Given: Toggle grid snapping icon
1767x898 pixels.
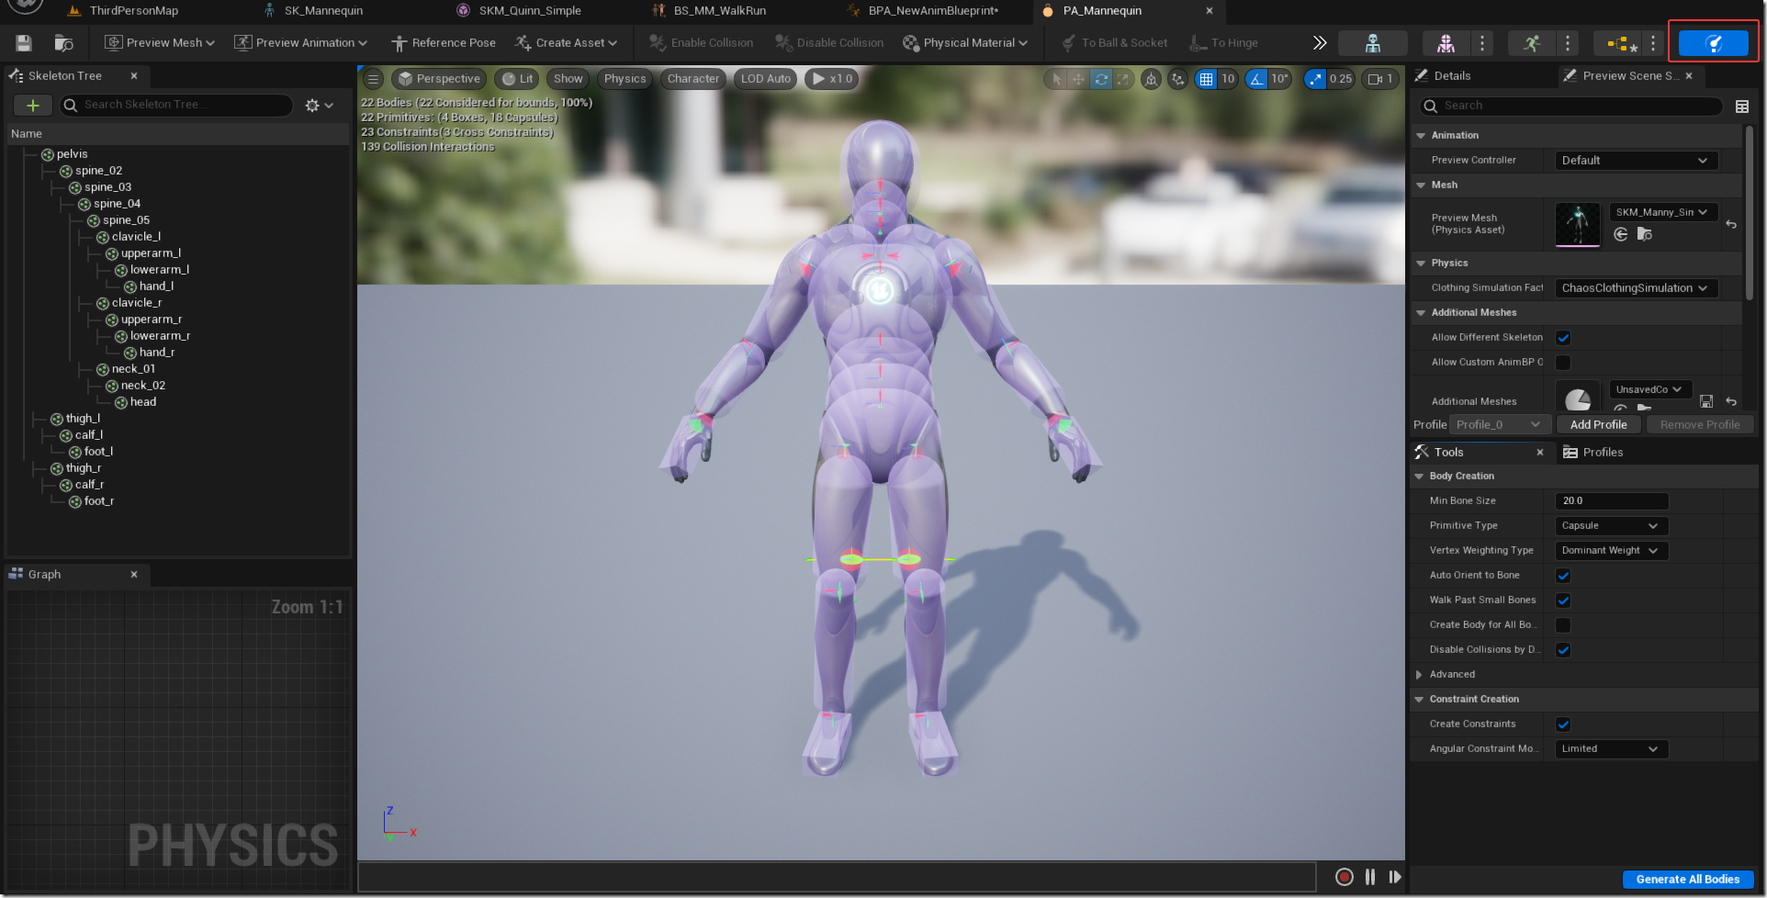Looking at the screenshot, I should (x=1206, y=79).
